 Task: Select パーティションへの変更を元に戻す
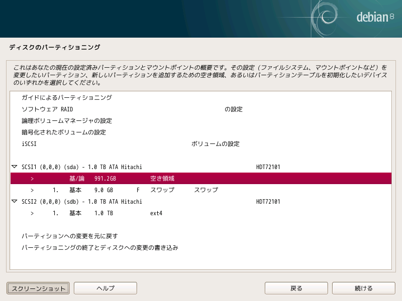(x=75, y=236)
